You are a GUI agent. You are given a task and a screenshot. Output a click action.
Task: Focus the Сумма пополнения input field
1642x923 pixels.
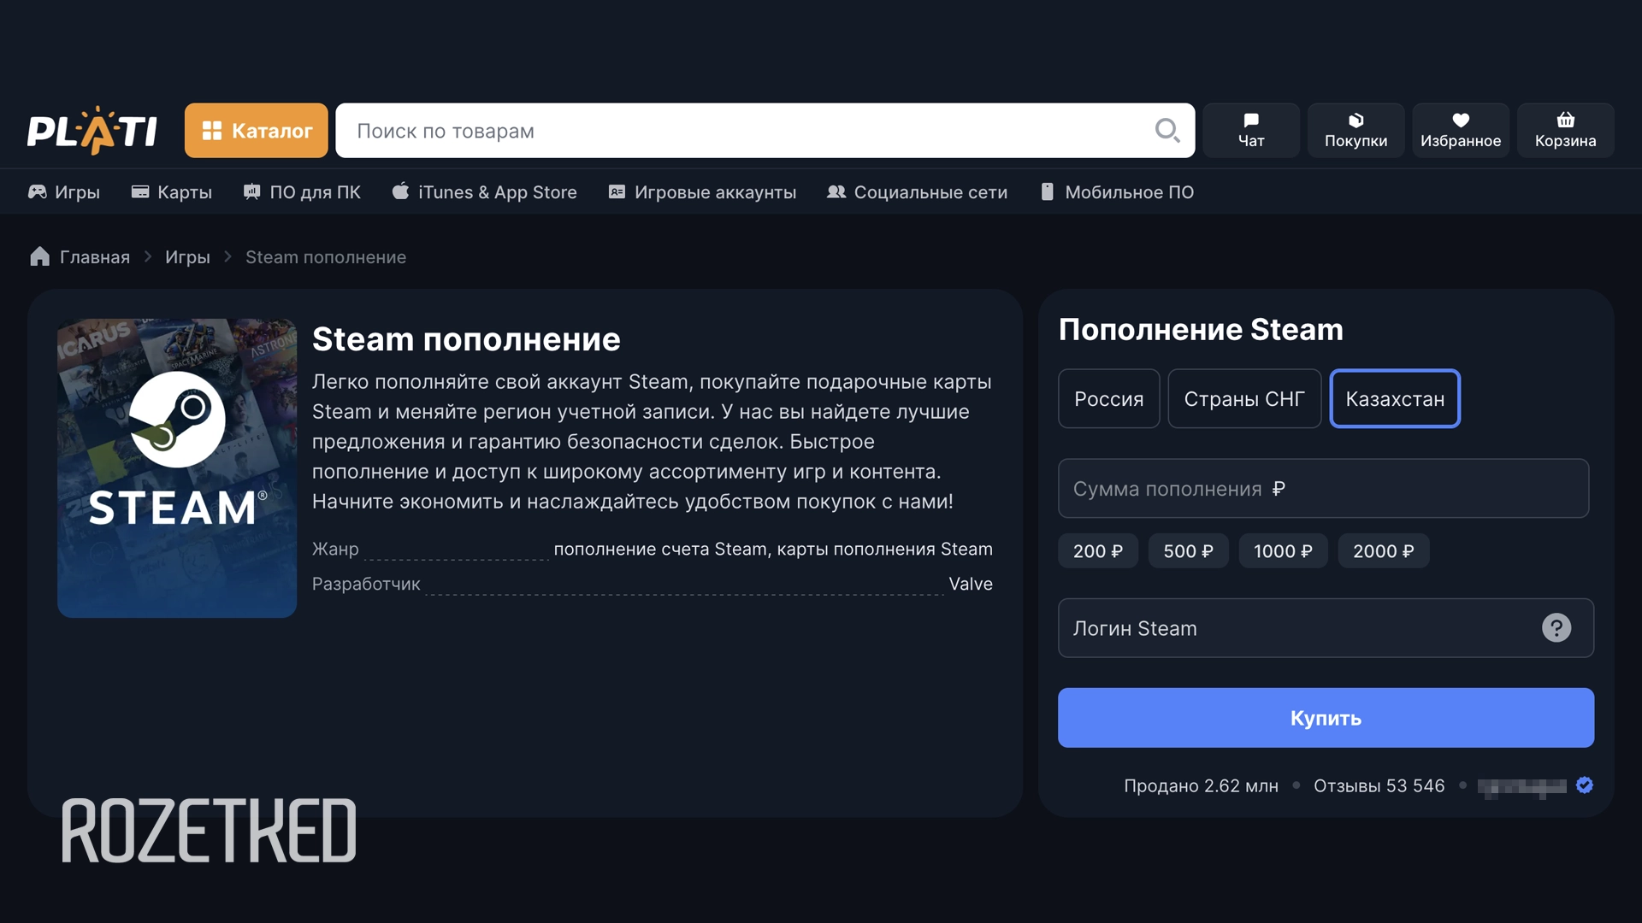(1322, 489)
